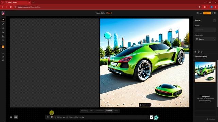Click the download icon in header

tap(201, 13)
